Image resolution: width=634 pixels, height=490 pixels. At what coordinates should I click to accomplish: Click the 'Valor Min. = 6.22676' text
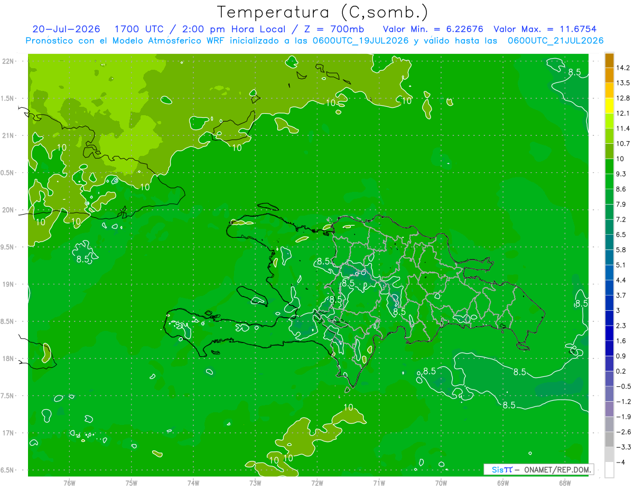point(433,29)
